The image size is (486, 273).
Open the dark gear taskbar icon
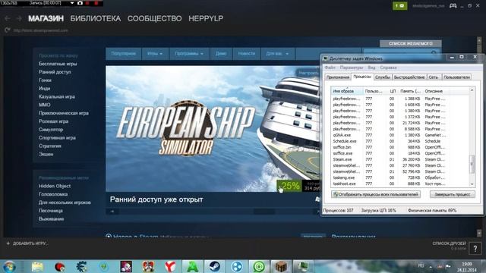pyautogui.click(x=81, y=266)
